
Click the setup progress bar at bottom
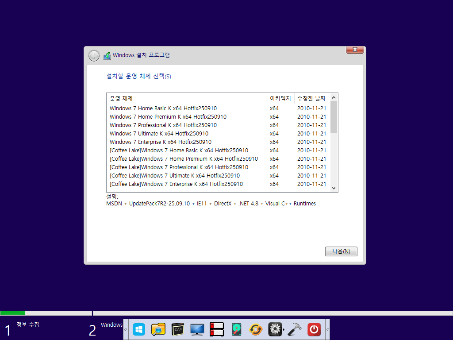point(226,313)
